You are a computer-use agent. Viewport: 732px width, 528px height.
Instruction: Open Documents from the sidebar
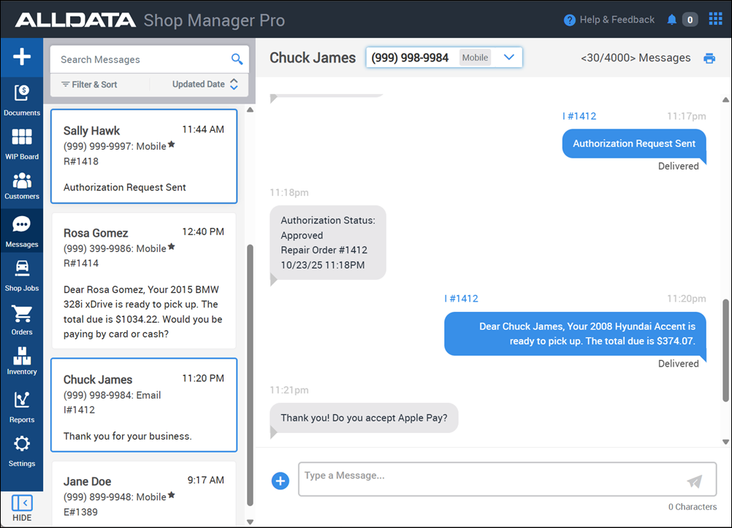[x=21, y=100]
